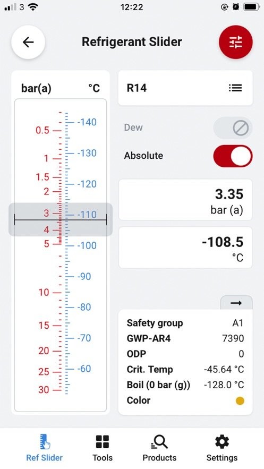Select the Ref Slider tab icon

click(x=45, y=441)
